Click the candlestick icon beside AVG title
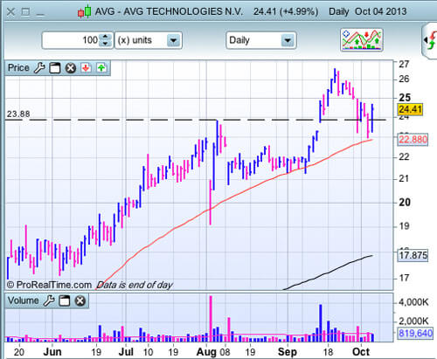The image size is (437, 359). (x=84, y=12)
